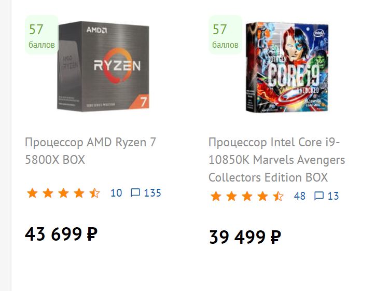
Task: Click the 39 499 ₽ price
Action: click(245, 237)
